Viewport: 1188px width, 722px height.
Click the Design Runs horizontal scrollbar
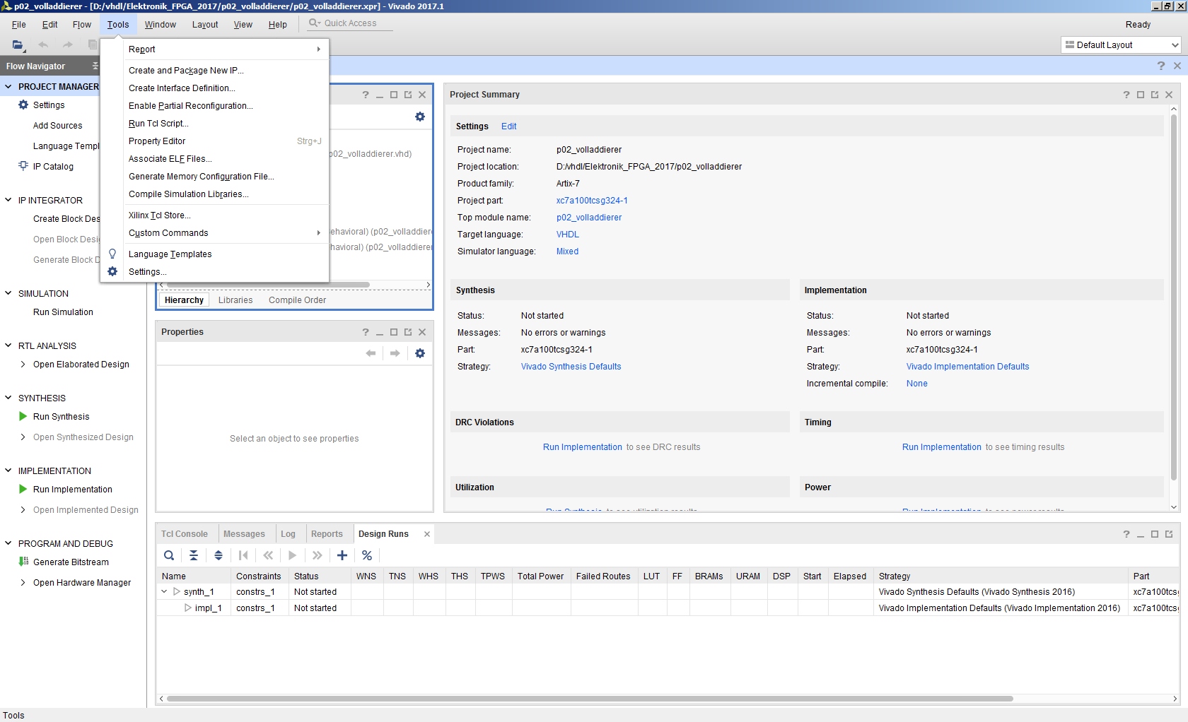point(590,699)
